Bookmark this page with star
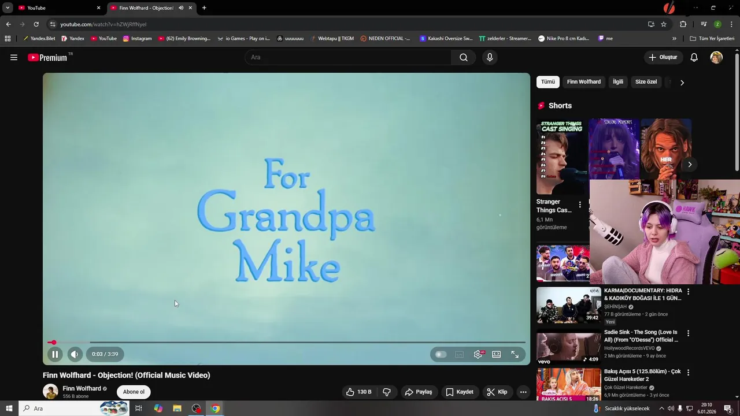 (x=664, y=24)
